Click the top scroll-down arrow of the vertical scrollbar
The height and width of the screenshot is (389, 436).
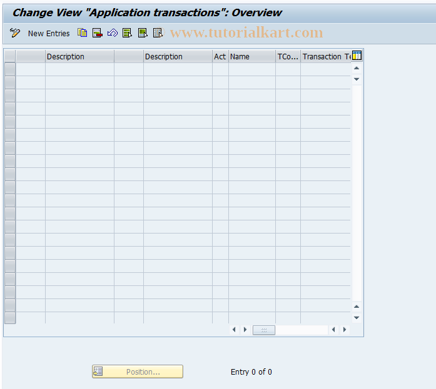pyautogui.click(x=357, y=79)
